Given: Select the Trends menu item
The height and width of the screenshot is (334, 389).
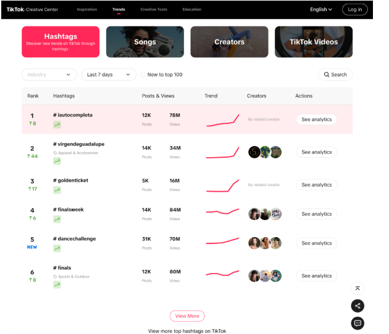Looking at the screenshot, I should pos(119,9).
